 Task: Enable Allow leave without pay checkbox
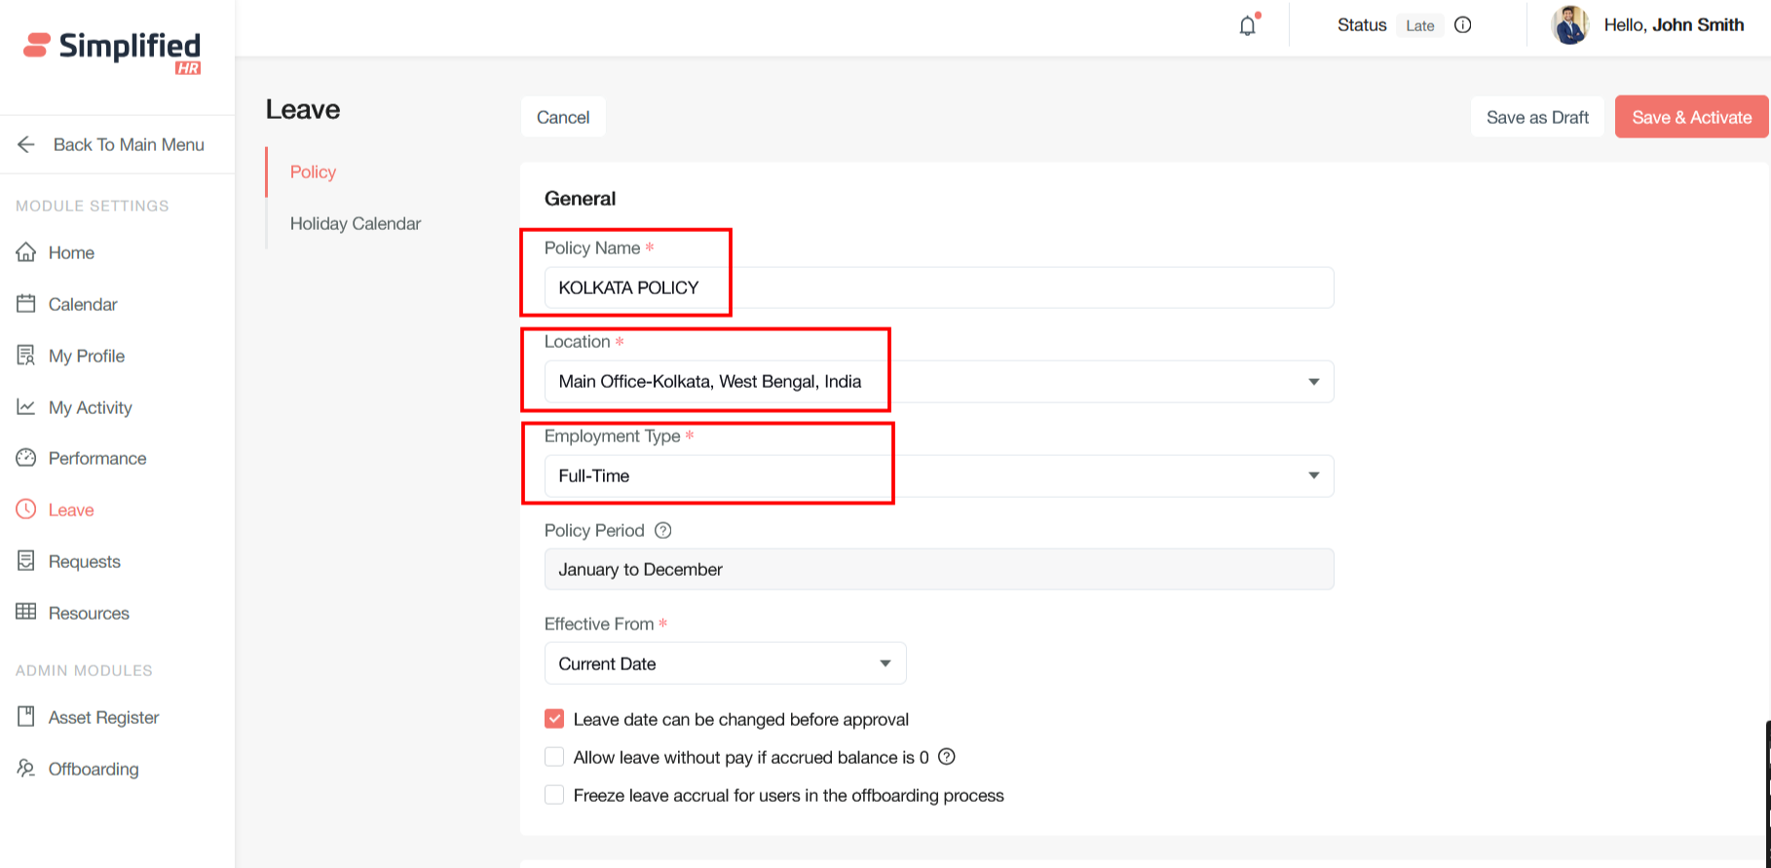pos(554,757)
